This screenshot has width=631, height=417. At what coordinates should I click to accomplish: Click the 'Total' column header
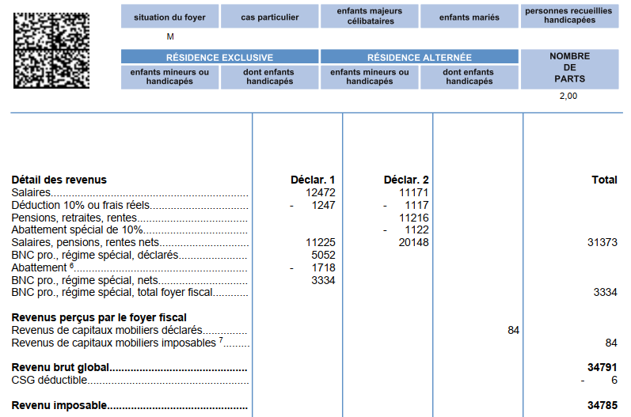[x=604, y=180]
